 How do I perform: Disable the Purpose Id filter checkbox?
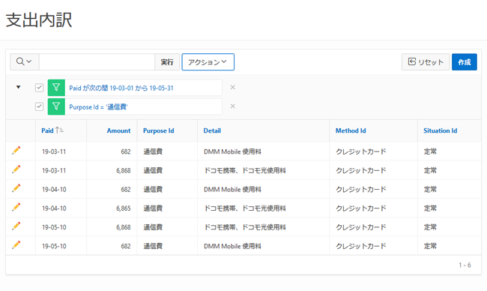click(x=39, y=106)
